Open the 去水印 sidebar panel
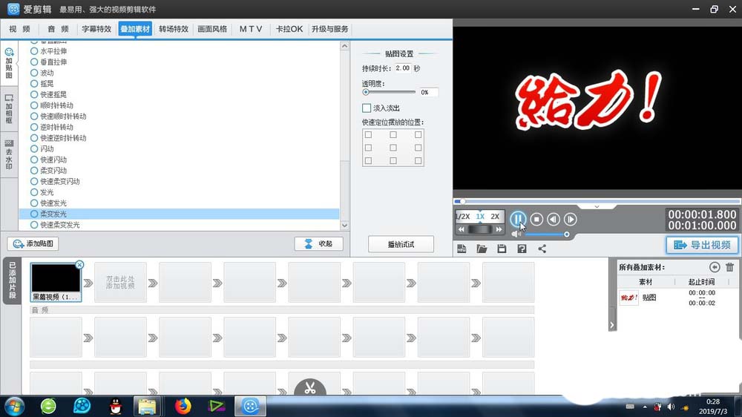 (9, 154)
